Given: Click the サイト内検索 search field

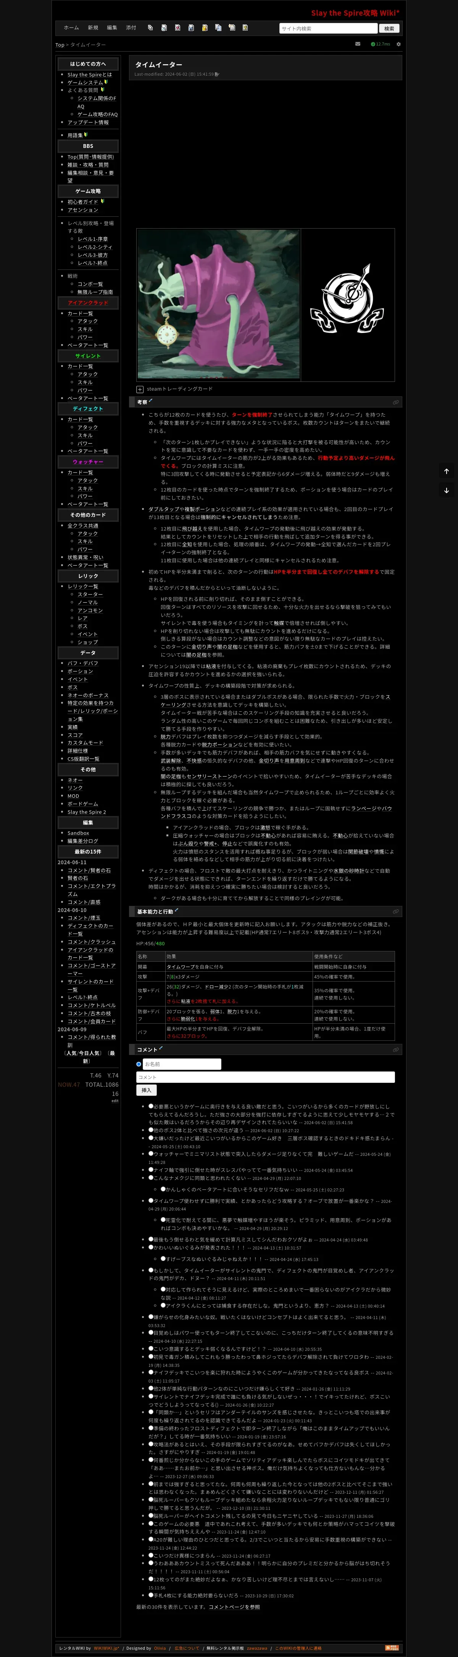Looking at the screenshot, I should [328, 28].
